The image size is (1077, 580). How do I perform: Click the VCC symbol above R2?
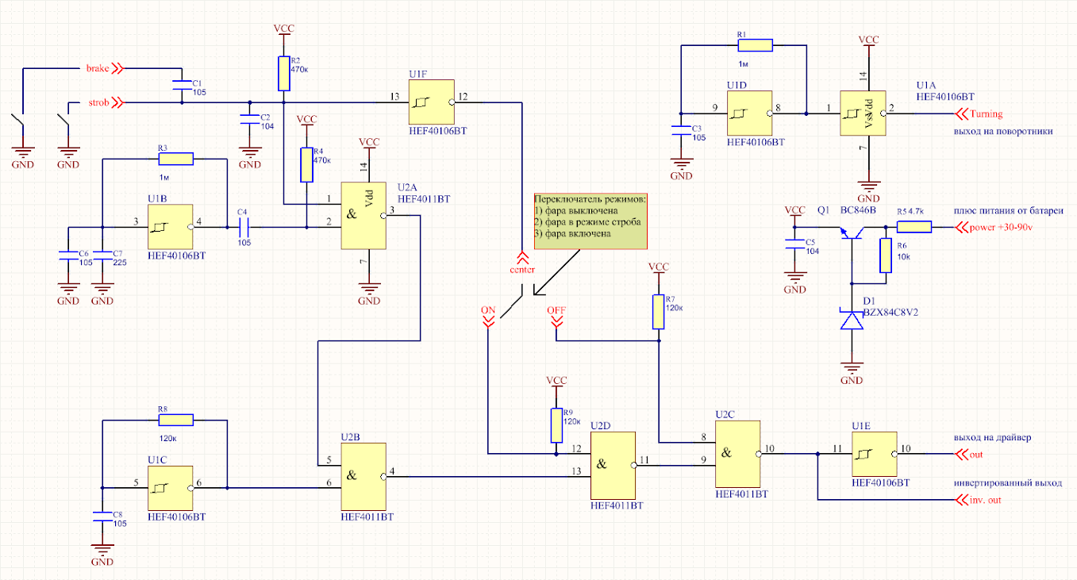(x=284, y=29)
